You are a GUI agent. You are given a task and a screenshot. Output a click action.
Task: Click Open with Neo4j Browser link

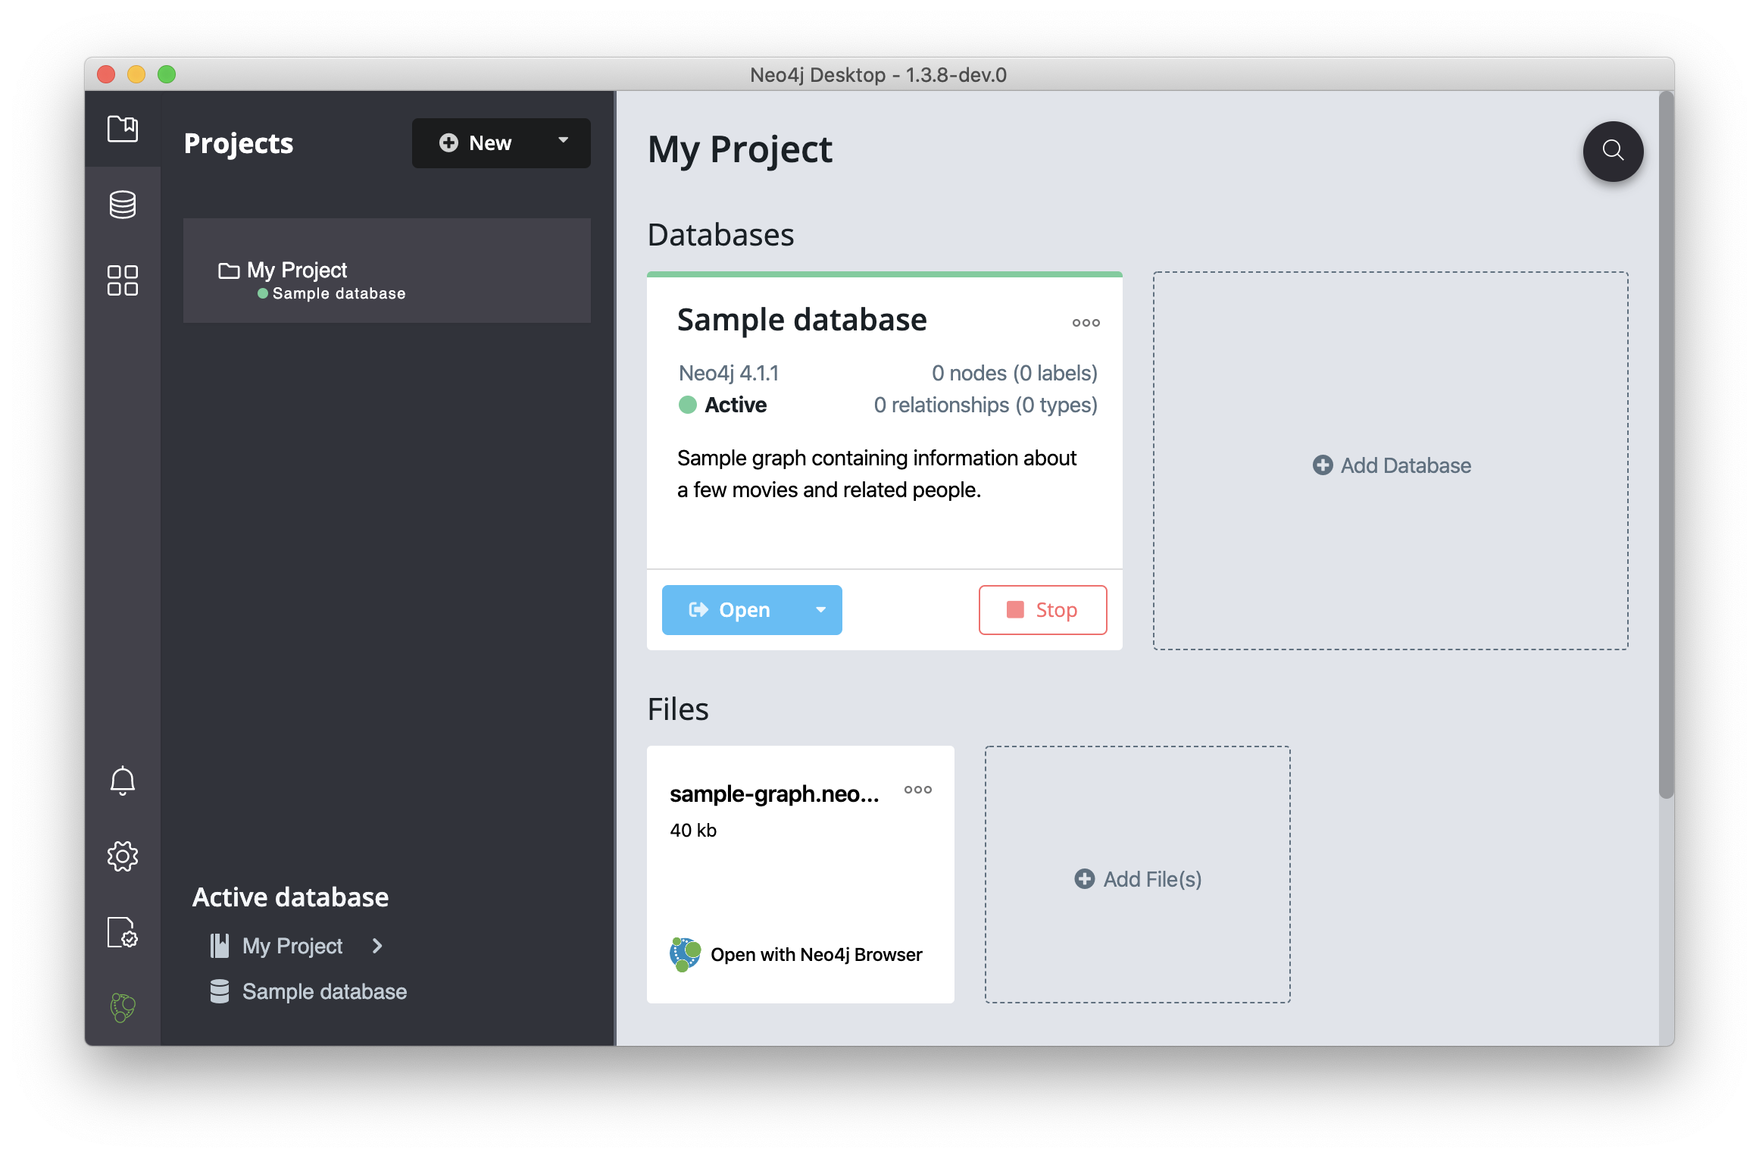[816, 955]
